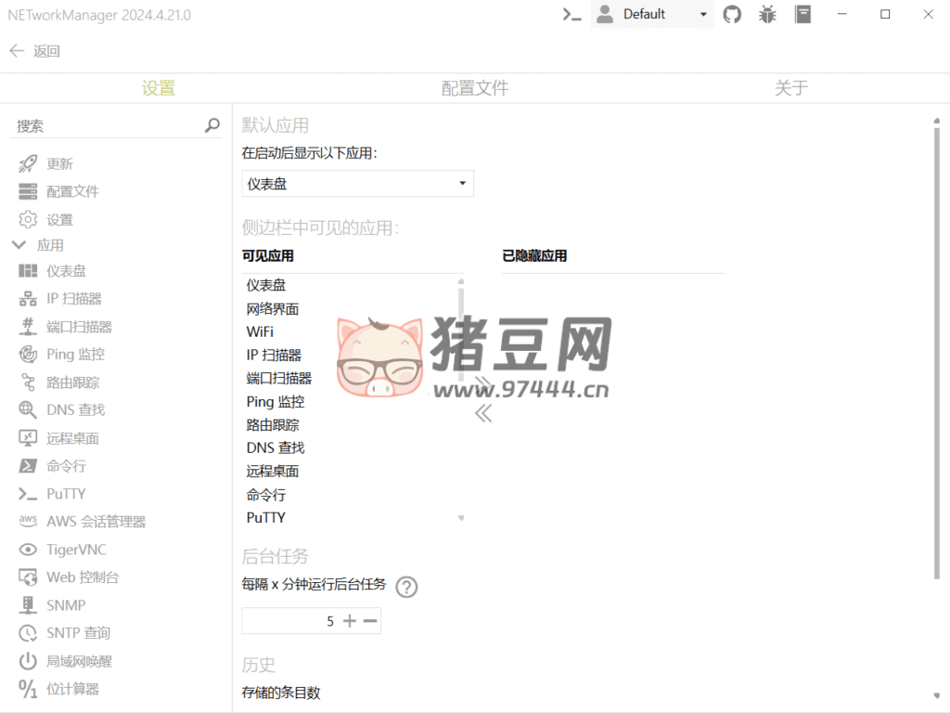Open the documentation book icon
Image resolution: width=950 pixels, height=713 pixels.
(x=802, y=14)
